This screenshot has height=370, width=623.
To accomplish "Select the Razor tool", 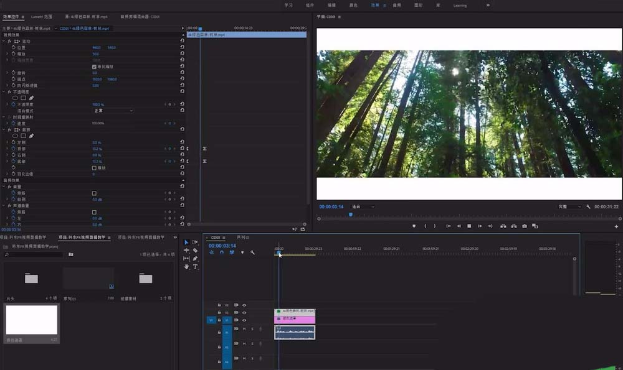I will coord(195,250).
